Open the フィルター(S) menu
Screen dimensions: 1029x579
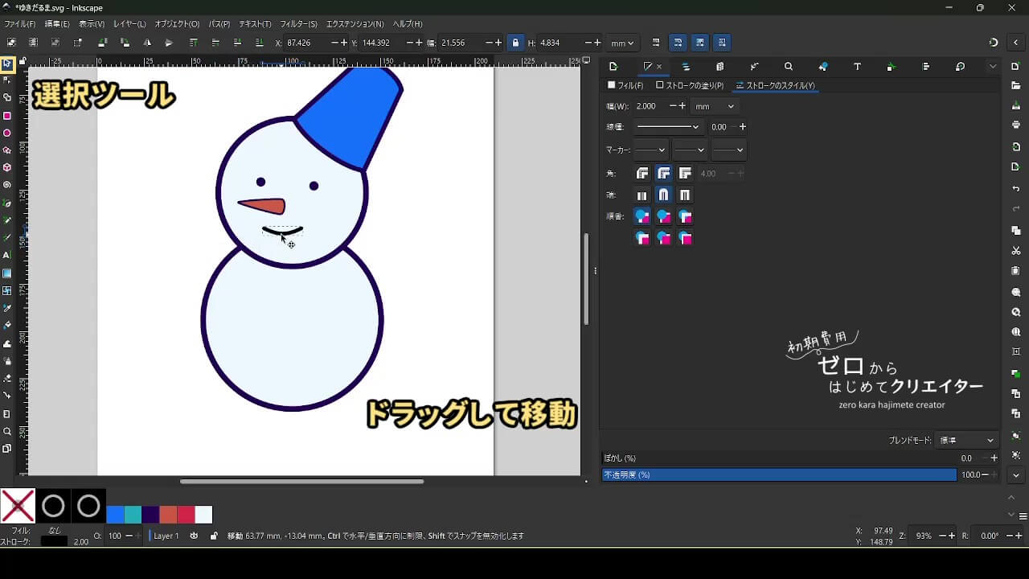tap(298, 24)
